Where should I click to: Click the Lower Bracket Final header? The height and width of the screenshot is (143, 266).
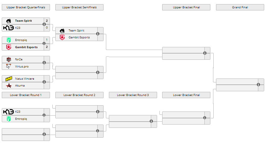tap(186, 95)
